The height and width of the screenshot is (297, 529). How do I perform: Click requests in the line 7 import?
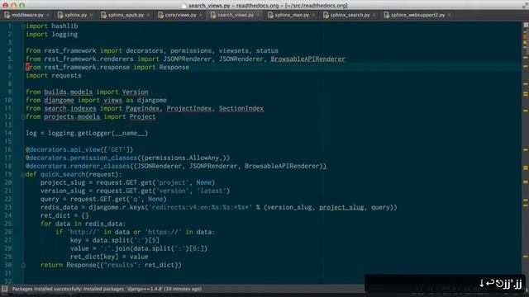coord(66,75)
